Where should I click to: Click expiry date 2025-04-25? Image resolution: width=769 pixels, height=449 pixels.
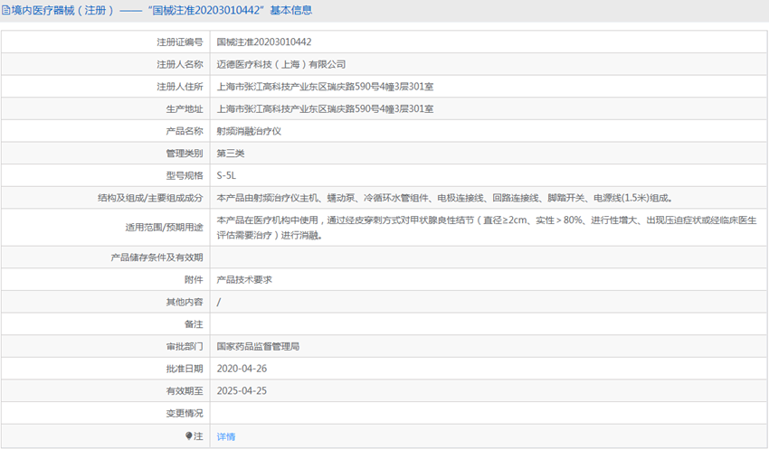click(242, 391)
